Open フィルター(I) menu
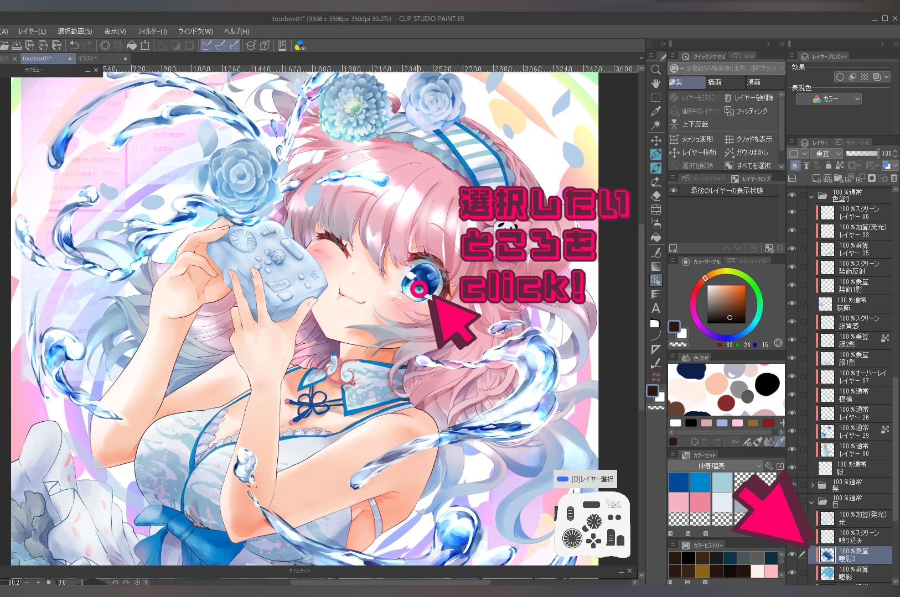This screenshot has height=597, width=900. [152, 32]
